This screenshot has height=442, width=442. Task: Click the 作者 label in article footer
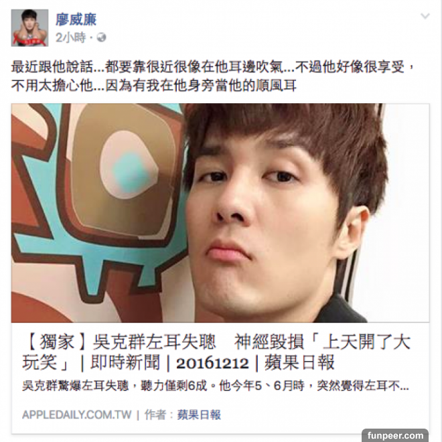(x=155, y=415)
